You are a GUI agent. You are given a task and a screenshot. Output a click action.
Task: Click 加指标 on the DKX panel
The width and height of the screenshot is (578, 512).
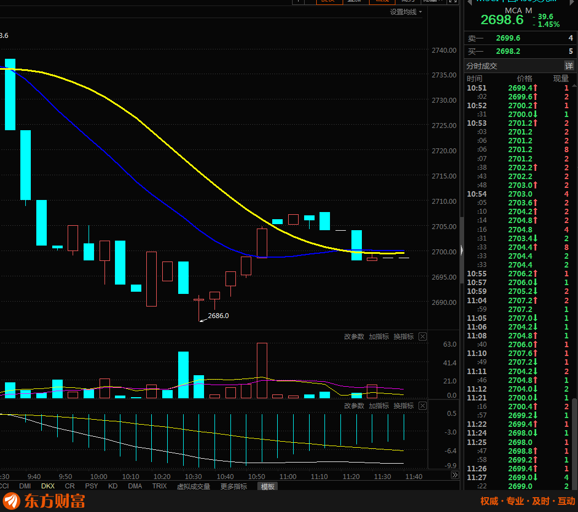(x=378, y=406)
